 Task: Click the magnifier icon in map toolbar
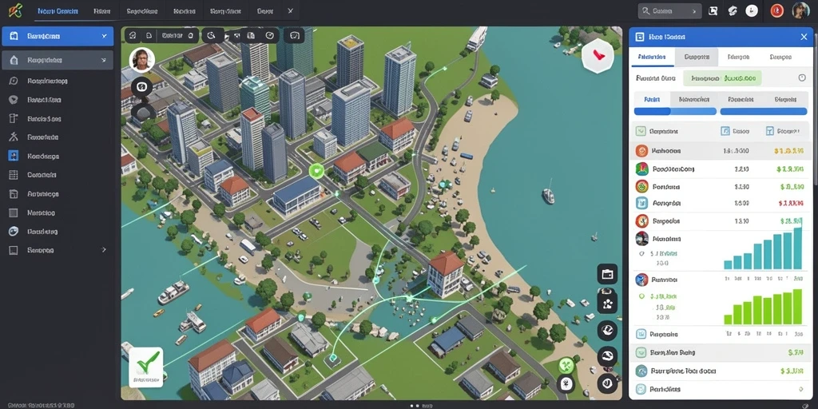[x=211, y=36]
